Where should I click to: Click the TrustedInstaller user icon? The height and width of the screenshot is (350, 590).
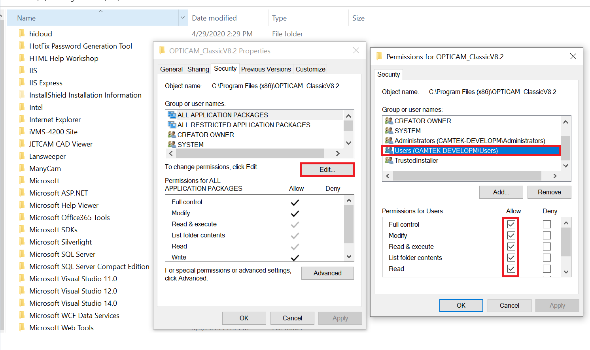point(389,160)
